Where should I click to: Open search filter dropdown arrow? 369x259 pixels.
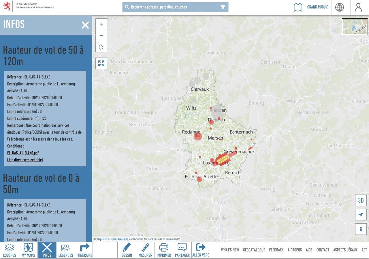click(x=223, y=7)
